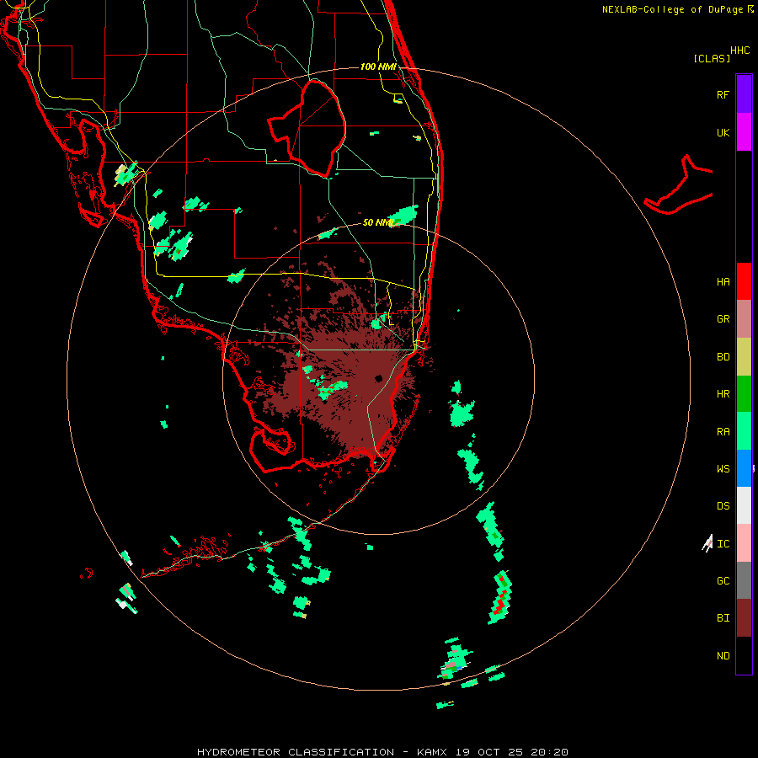The image size is (758, 758).
Task: Click the BD yellow legend swatch
Action: [x=744, y=356]
